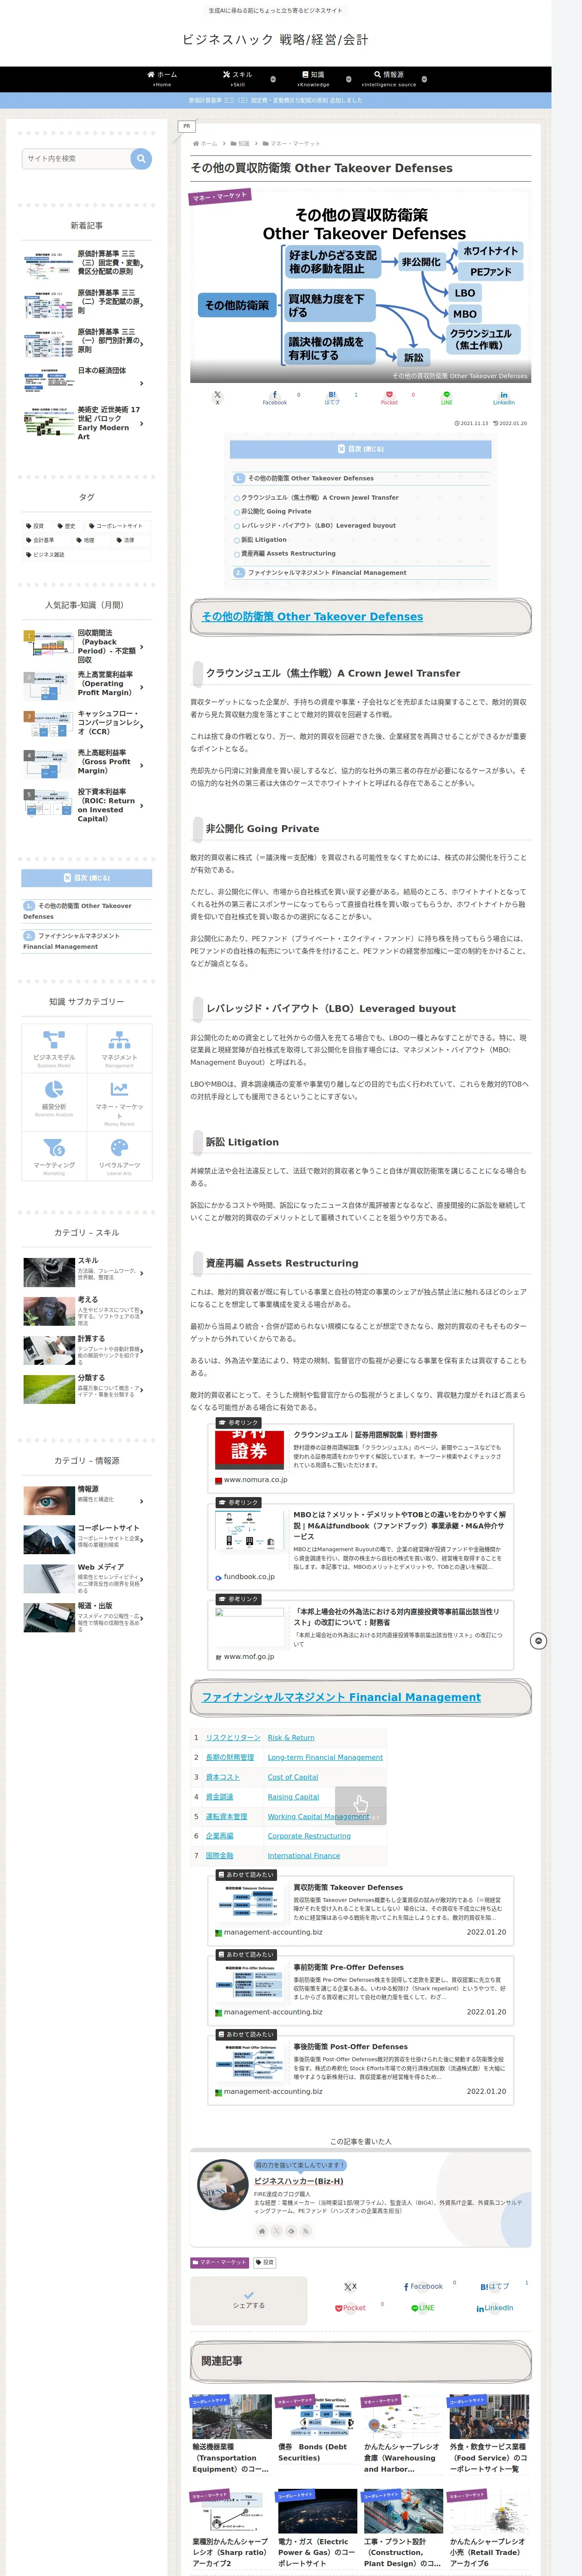The height and width of the screenshot is (2576, 582).
Task: Open ホーム in the top navigation
Action: pos(162,79)
